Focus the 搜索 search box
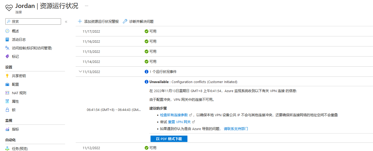Image resolution: width=373 pixels, height=151 pixels. click(x=33, y=21)
